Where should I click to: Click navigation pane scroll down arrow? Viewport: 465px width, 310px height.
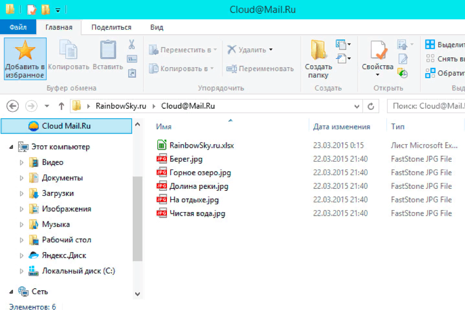137,294
